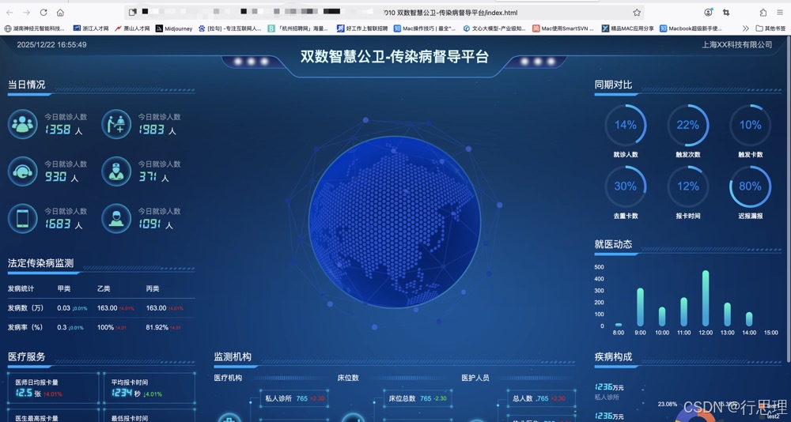Viewport: 791px width, 422px height.
Task: Click the people group icon beside 1358
Action: [x=23, y=124]
